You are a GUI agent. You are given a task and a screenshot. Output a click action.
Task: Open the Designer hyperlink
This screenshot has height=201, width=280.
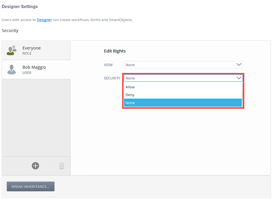pyautogui.click(x=44, y=20)
